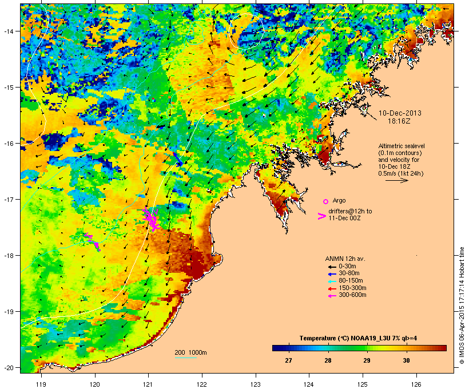The width and height of the screenshot is (469, 389).
Task: Click the black 0-30m arrow legend symbol
Action: (x=332, y=267)
